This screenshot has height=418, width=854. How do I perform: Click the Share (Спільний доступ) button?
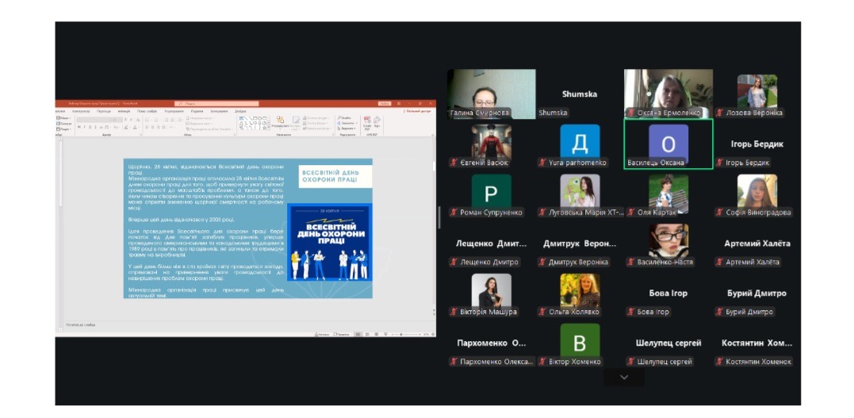[x=417, y=111]
